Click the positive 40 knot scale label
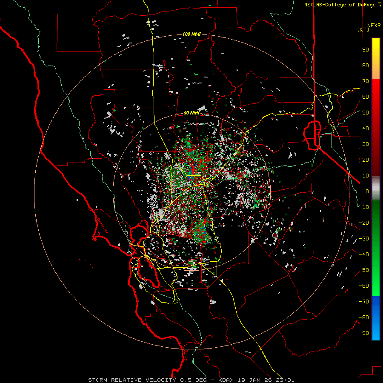This screenshot has width=383, height=383. click(366, 129)
